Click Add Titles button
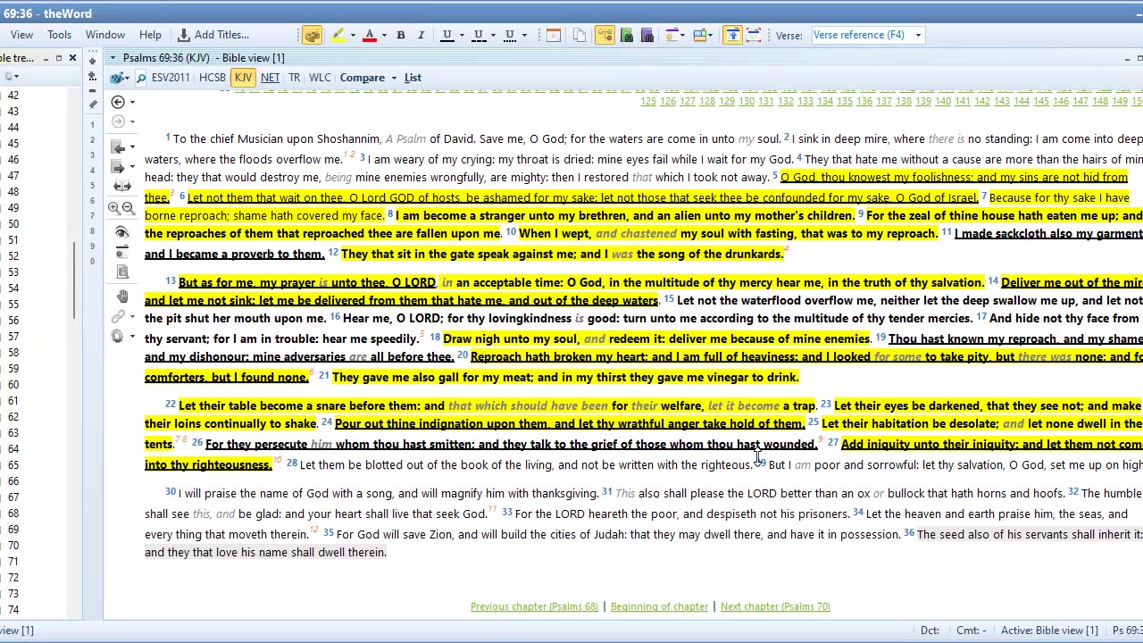 [213, 35]
